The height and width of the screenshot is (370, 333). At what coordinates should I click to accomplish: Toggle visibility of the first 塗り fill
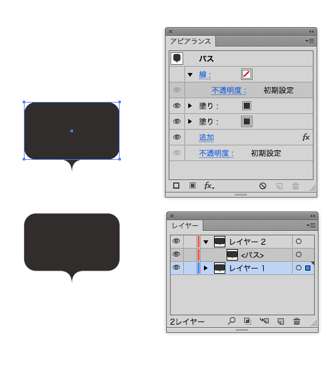(x=177, y=106)
